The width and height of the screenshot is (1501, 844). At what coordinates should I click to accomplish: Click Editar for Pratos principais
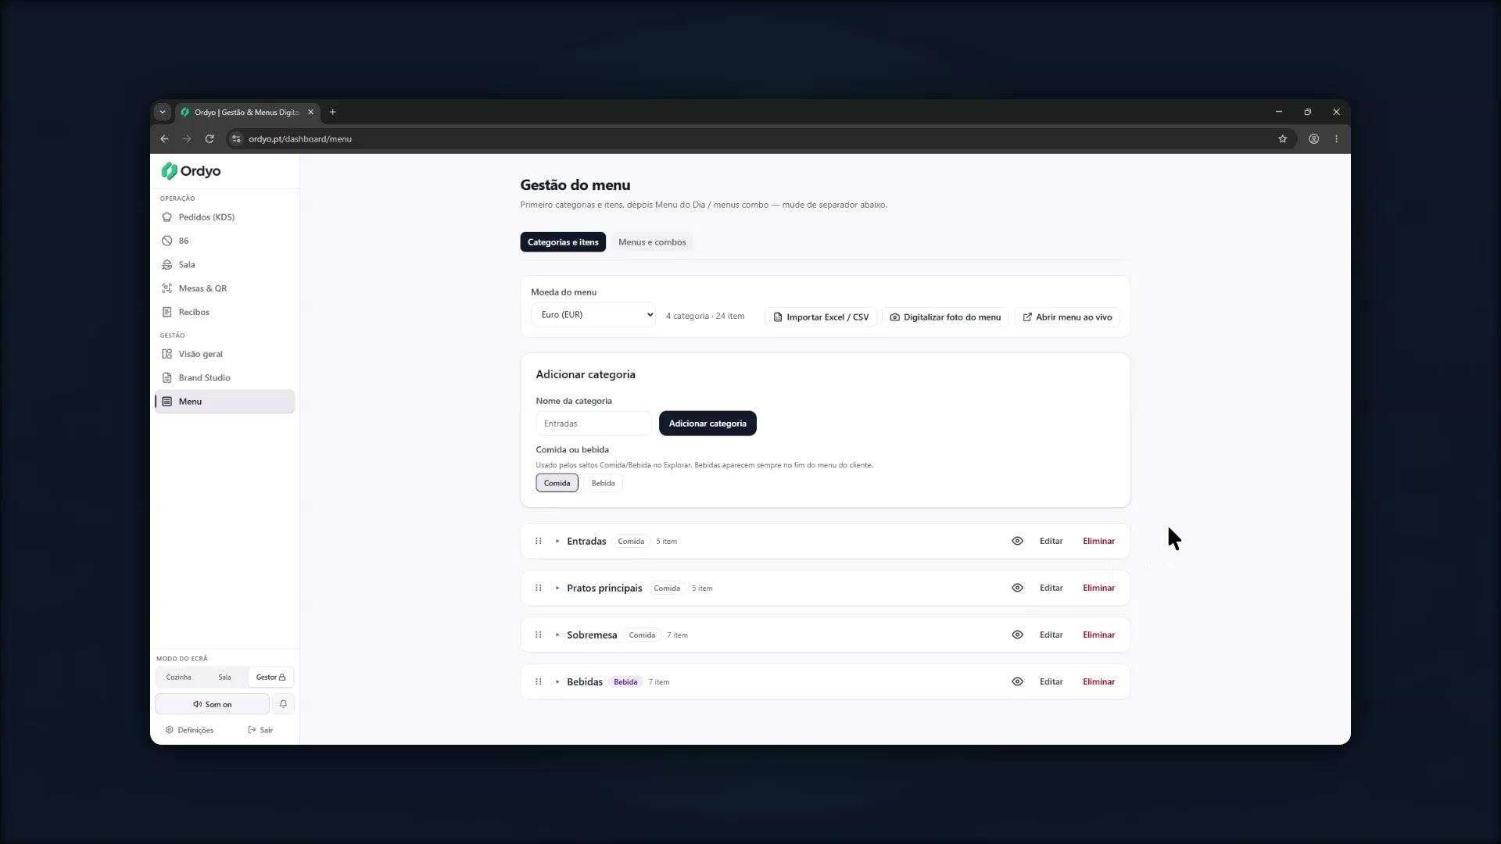point(1051,588)
